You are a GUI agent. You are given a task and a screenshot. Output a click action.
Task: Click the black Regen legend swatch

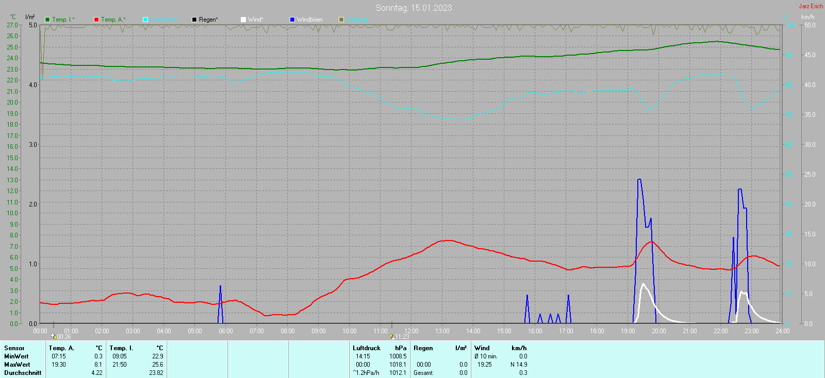point(194,20)
